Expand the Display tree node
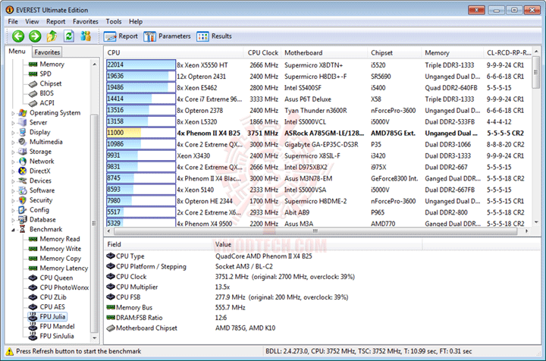 13,133
